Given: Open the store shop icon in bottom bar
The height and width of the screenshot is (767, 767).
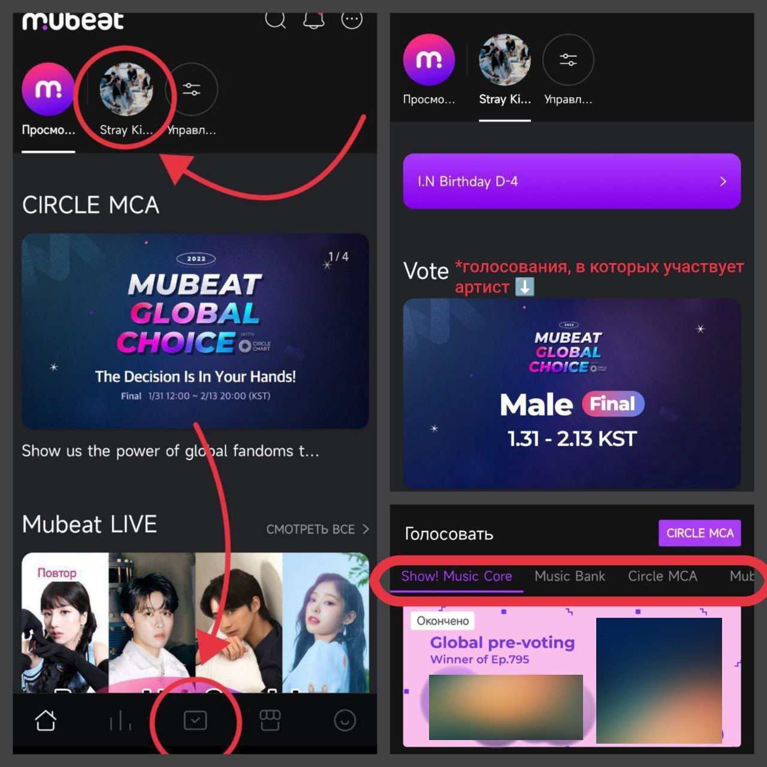Looking at the screenshot, I should click(270, 720).
